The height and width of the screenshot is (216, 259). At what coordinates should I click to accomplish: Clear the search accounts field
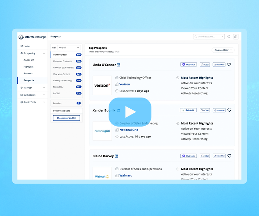pyautogui.click(x=222, y=36)
